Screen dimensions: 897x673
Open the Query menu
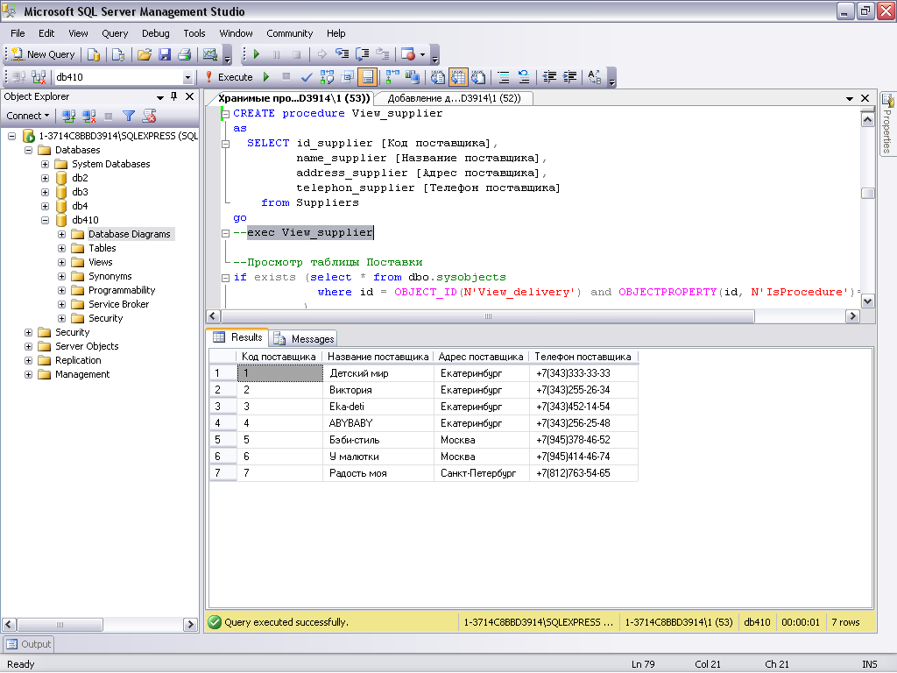(x=115, y=33)
